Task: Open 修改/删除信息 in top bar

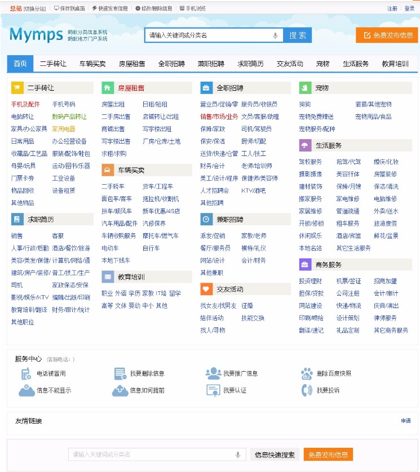Action: pos(154,8)
